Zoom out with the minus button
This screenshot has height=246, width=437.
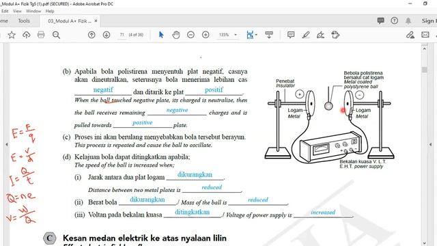[x=191, y=35]
